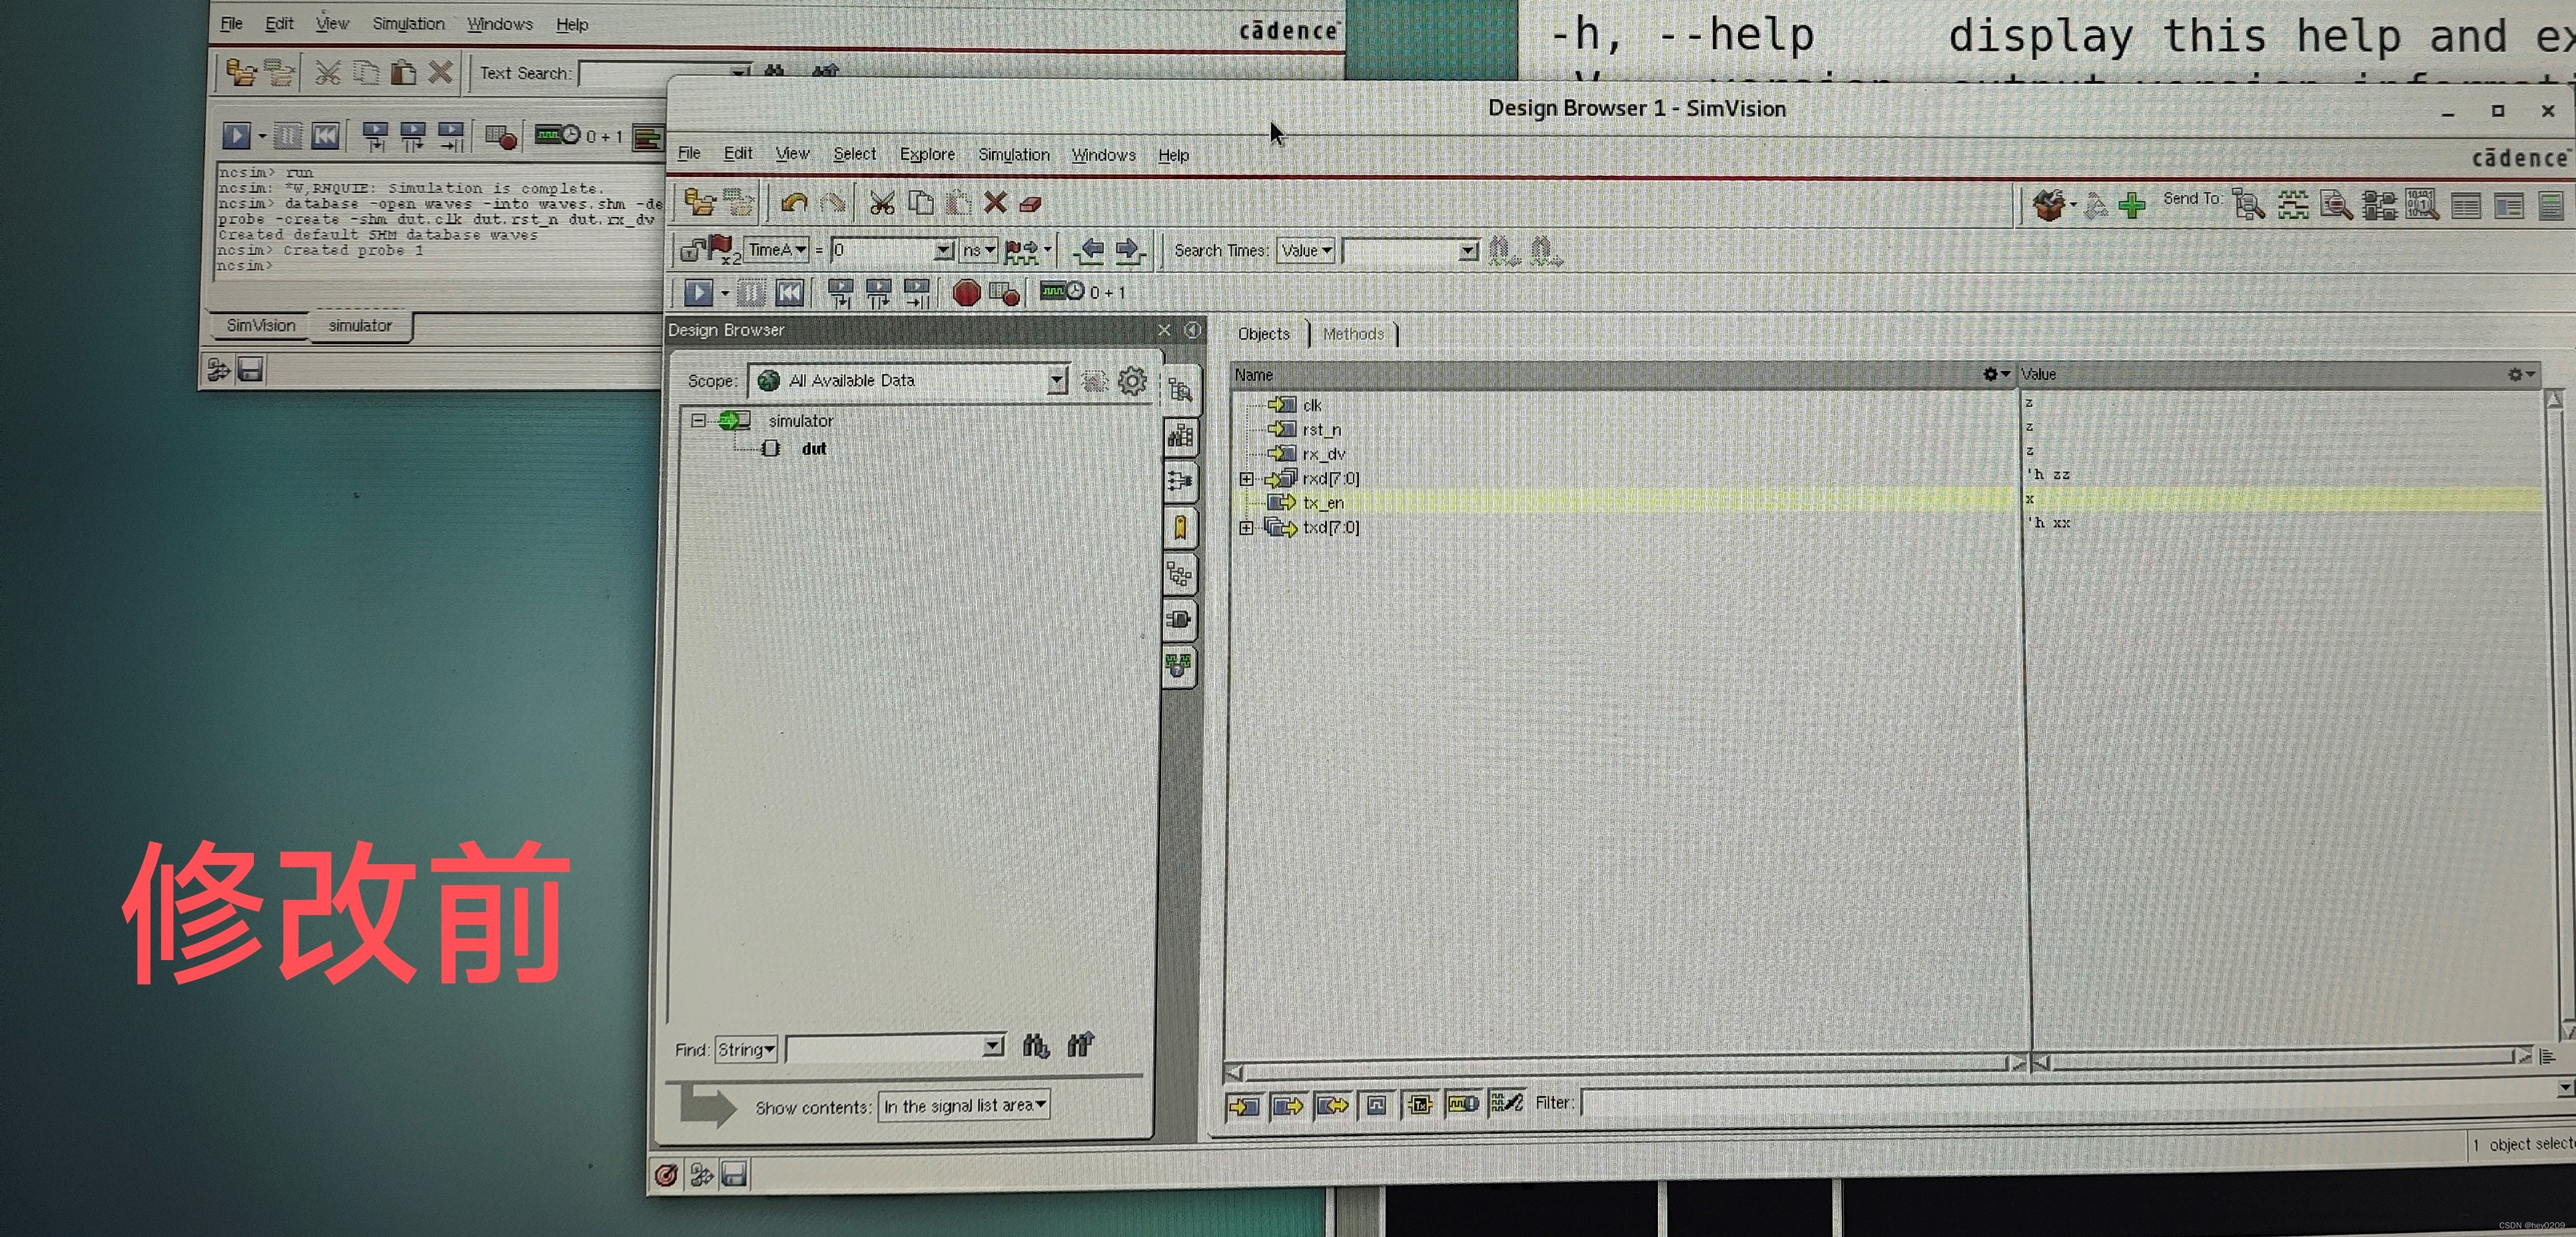The image size is (2576, 1237).
Task: Select the dut instance in tree
Action: [813, 449]
